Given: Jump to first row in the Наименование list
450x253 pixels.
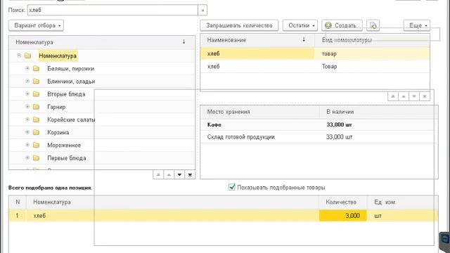Looking at the screenshot, I should click(393, 96).
